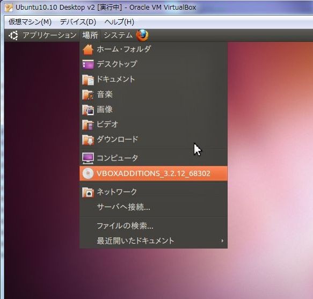Click the download folder icon beside ダウンロード
Image resolution: width=313 pixels, height=299 pixels.
[x=88, y=140]
